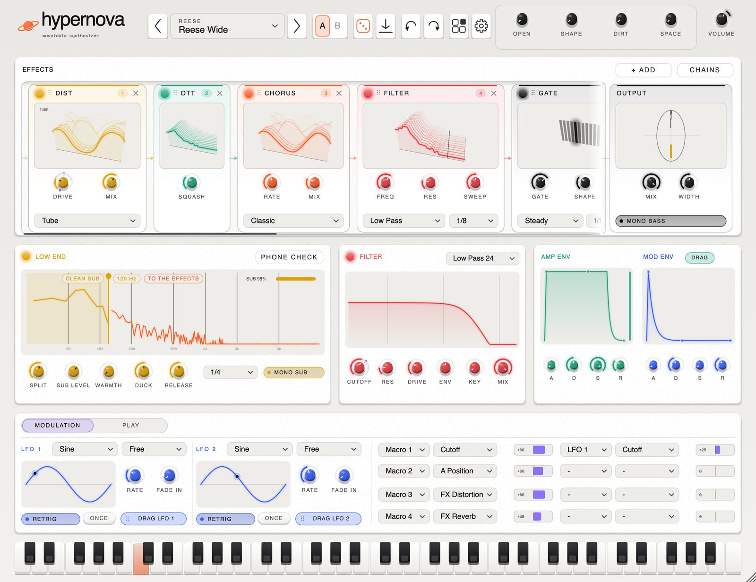The image size is (756, 582).
Task: Grab the DIST module drag handle
Action: coord(50,93)
